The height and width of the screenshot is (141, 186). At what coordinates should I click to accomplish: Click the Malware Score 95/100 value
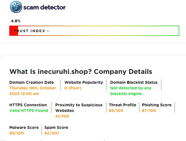point(17,133)
